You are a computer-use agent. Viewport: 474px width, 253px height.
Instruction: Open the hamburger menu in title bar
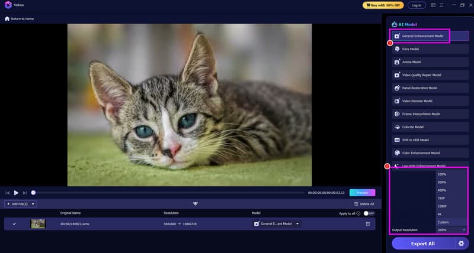(441, 5)
